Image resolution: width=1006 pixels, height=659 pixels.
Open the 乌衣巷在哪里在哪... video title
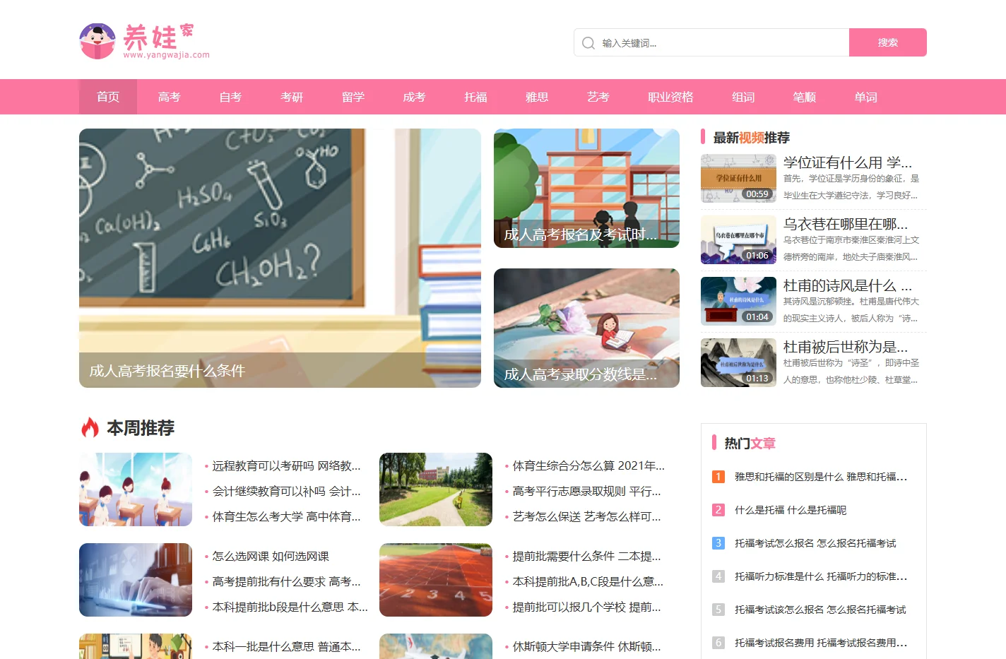846,224
